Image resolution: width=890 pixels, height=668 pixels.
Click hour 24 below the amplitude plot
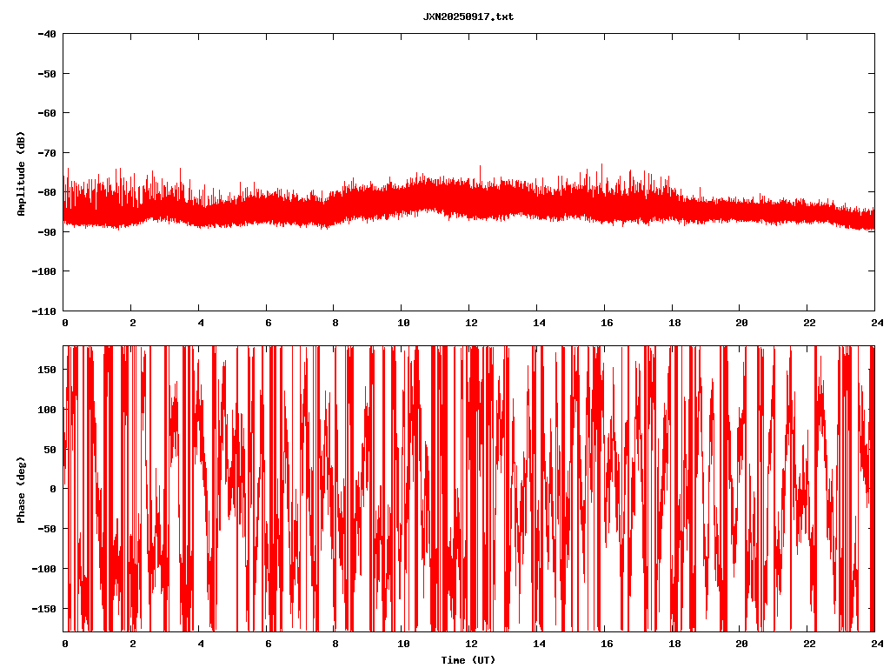coord(873,322)
